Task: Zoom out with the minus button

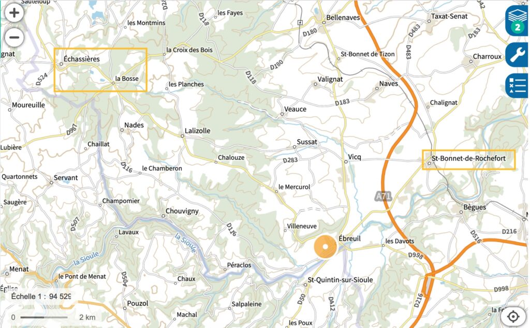Action: (x=14, y=37)
